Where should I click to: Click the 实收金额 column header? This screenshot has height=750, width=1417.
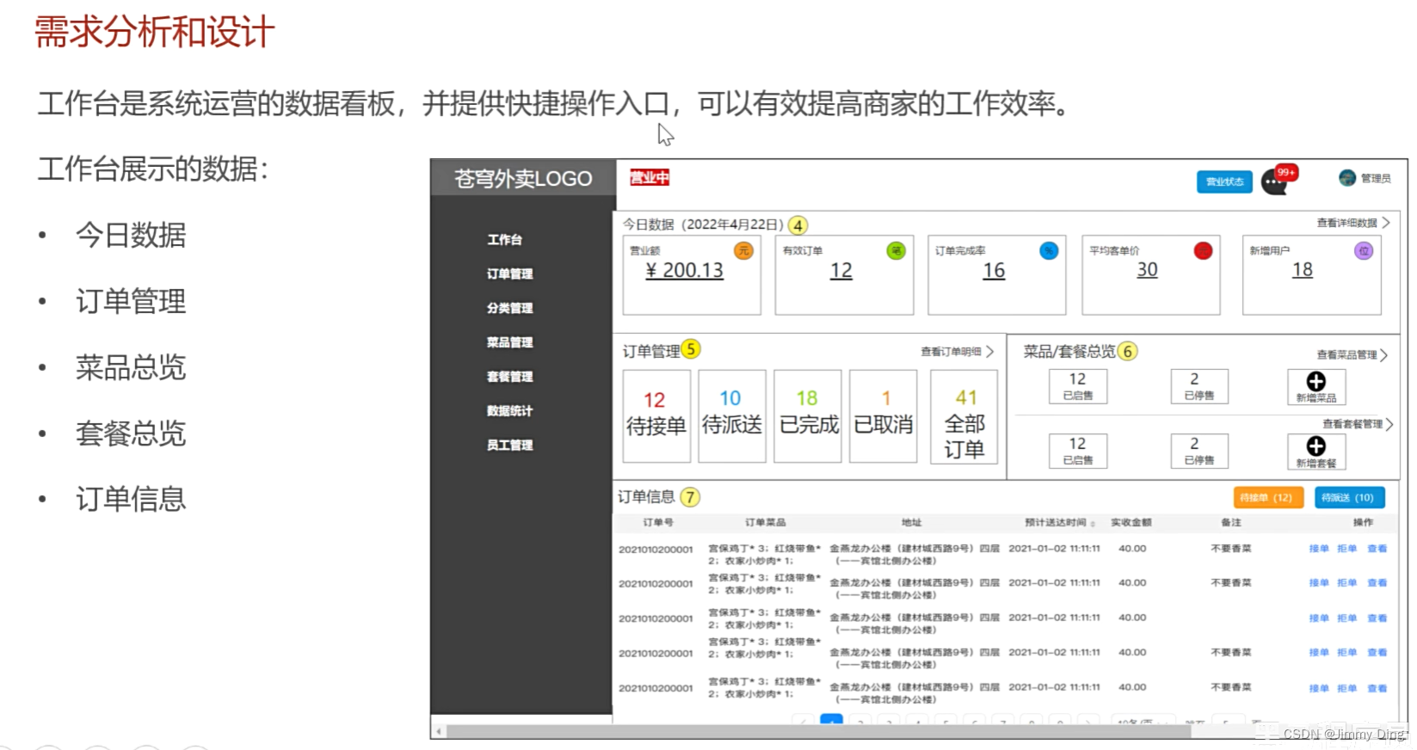pyautogui.click(x=1131, y=522)
